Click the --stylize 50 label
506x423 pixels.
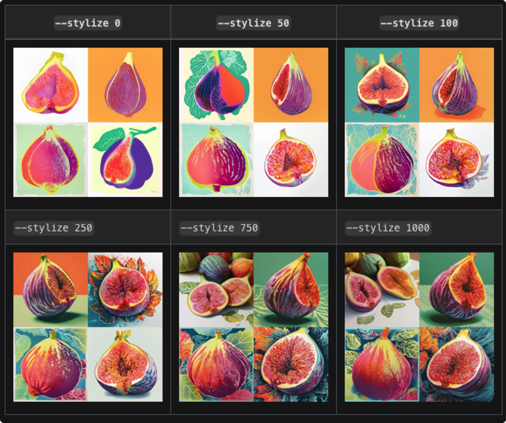253,23
